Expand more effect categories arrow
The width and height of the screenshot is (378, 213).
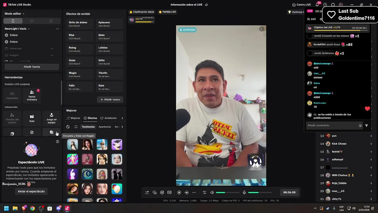[122, 127]
